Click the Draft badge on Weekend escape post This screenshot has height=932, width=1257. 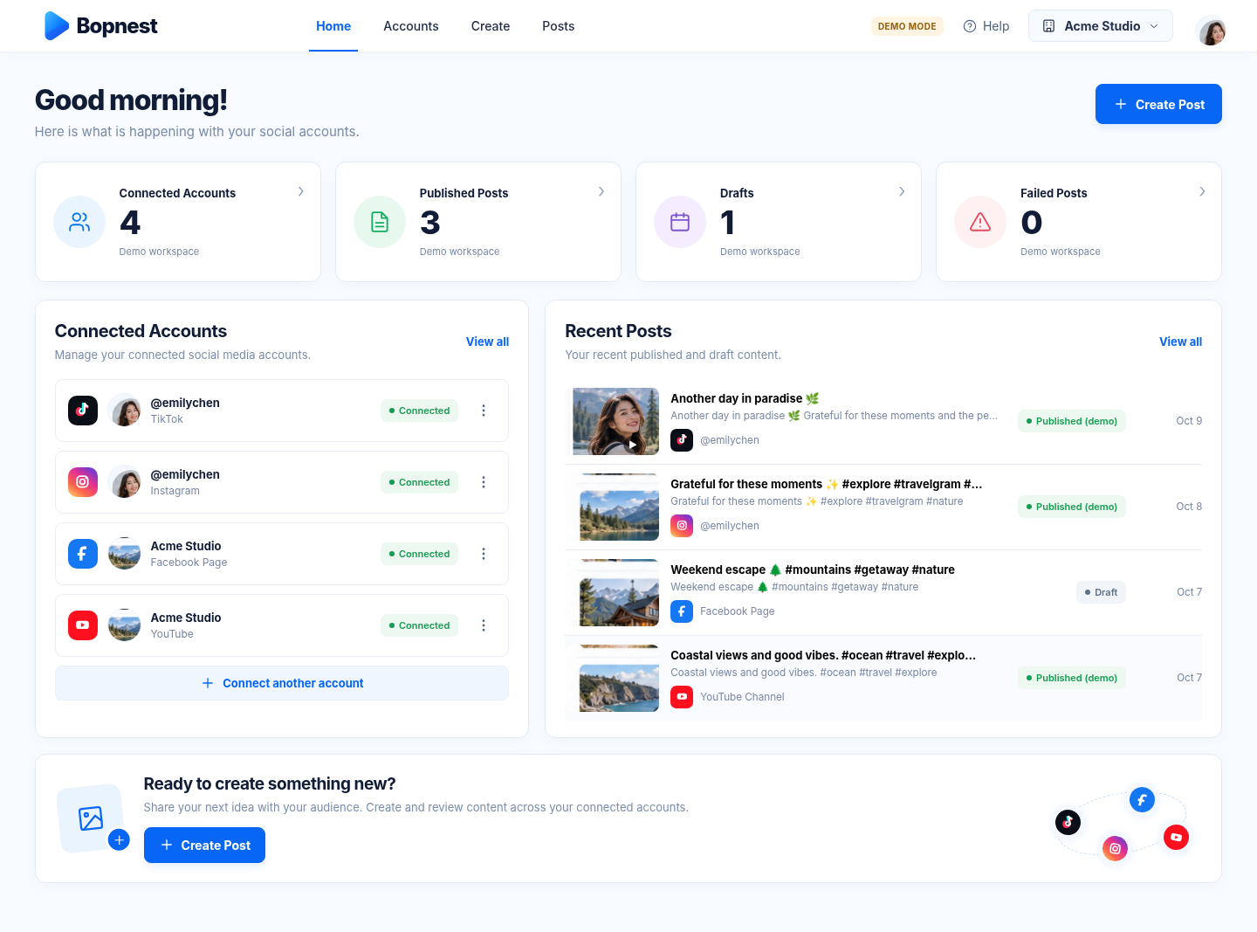tap(1101, 592)
